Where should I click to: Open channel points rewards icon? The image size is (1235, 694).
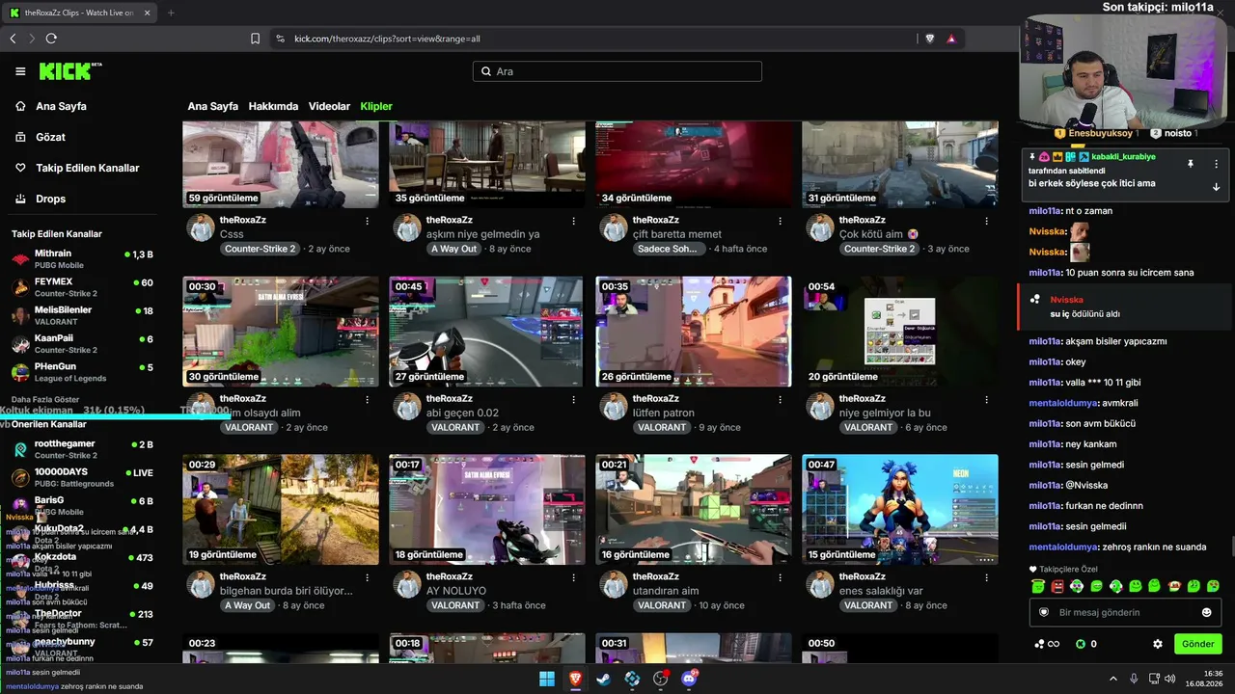point(1046,644)
